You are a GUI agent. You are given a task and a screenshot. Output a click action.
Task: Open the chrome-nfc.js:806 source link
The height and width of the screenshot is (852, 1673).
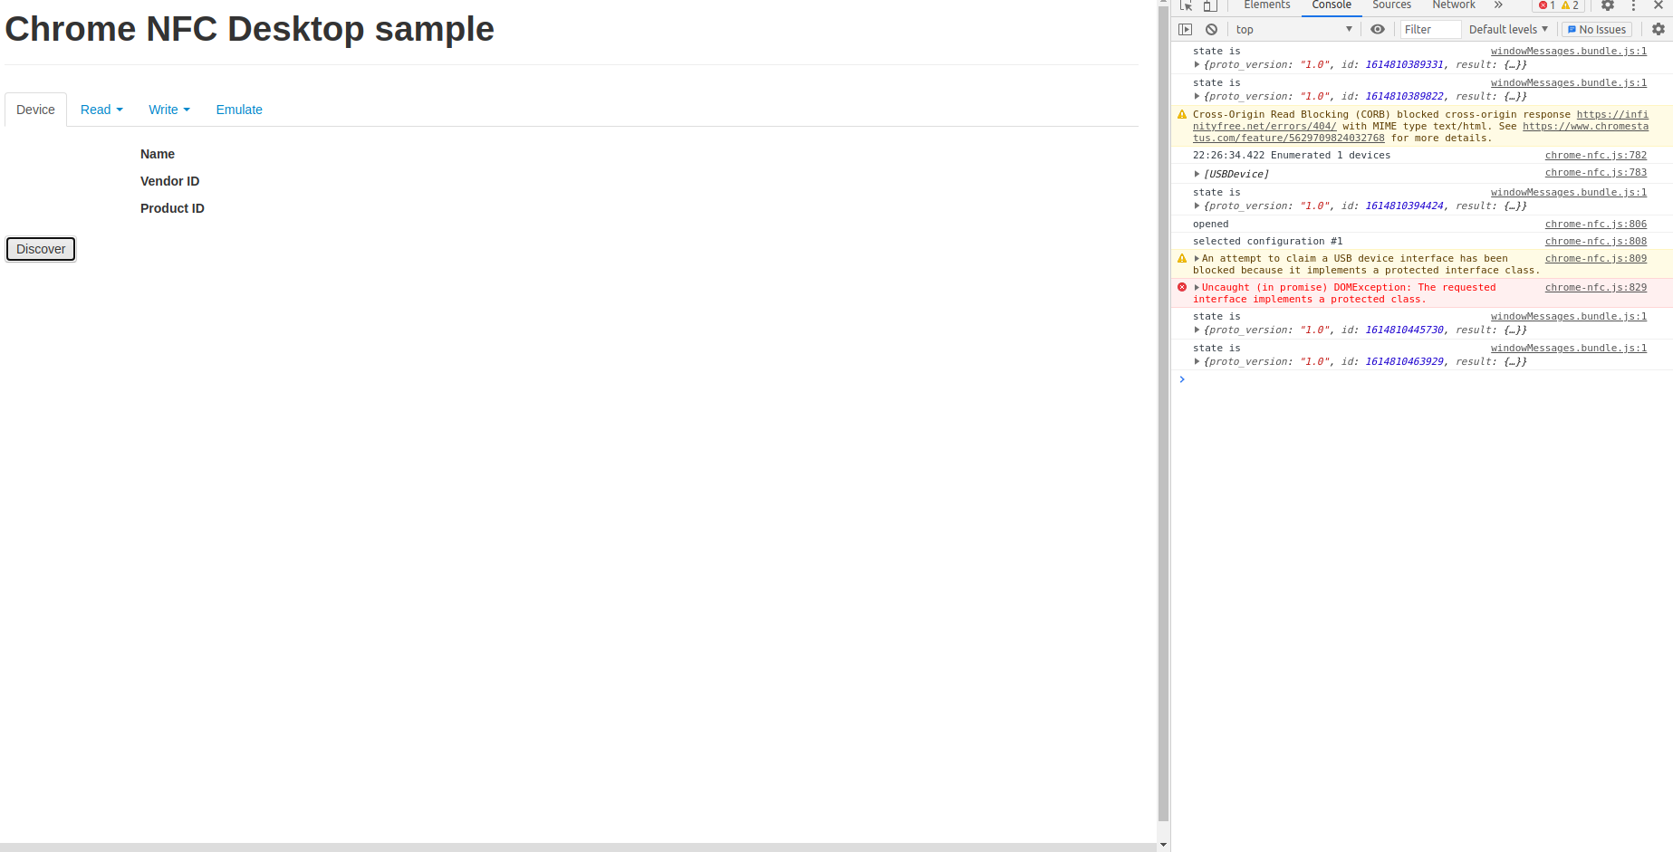[1596, 225]
